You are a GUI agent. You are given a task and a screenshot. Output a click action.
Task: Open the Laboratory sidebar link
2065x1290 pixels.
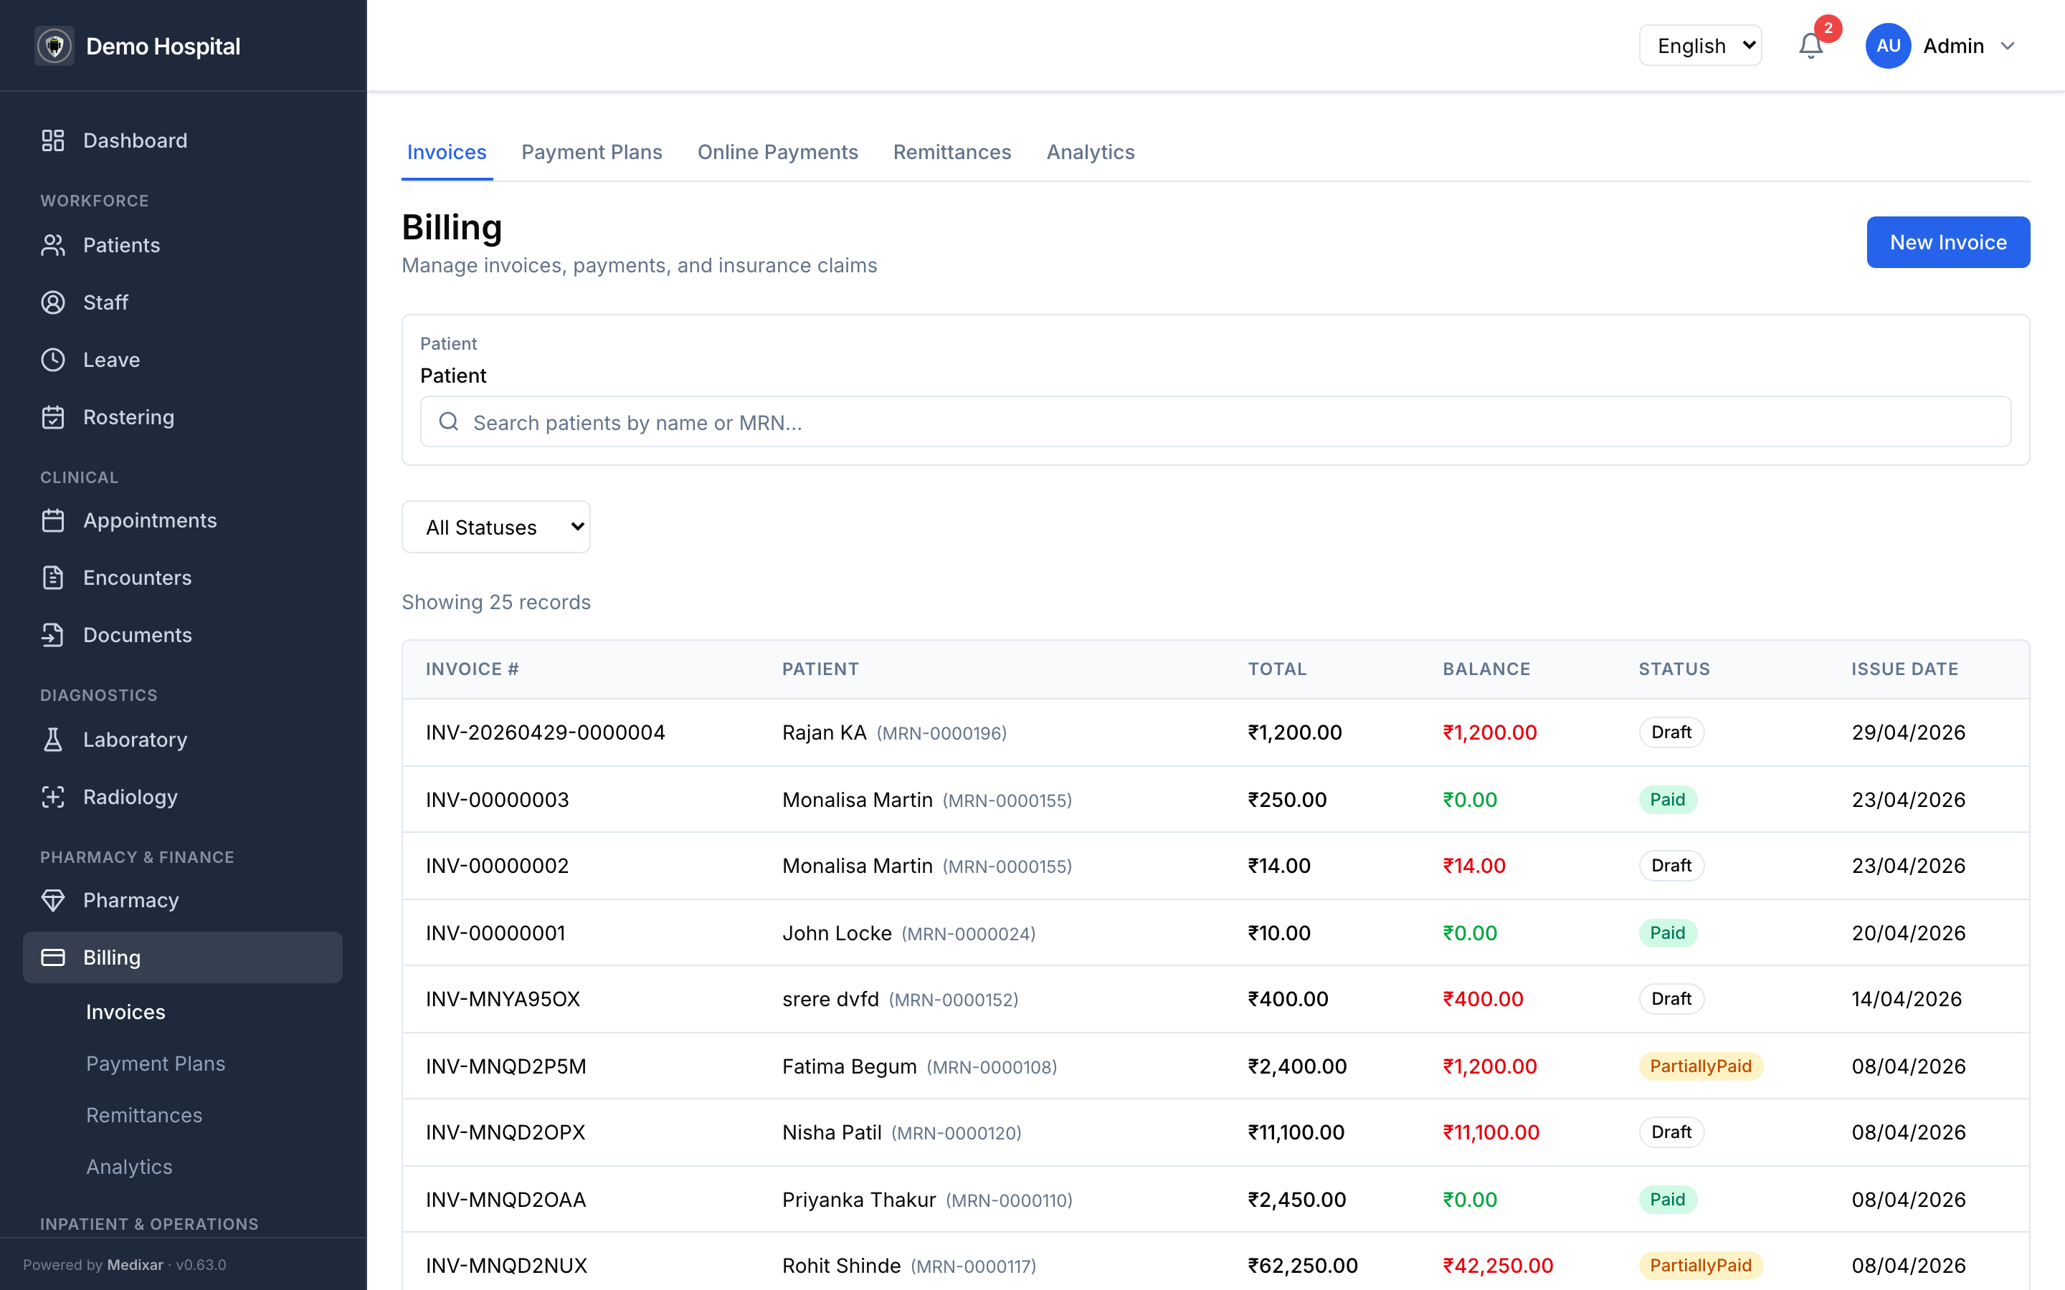click(x=183, y=740)
